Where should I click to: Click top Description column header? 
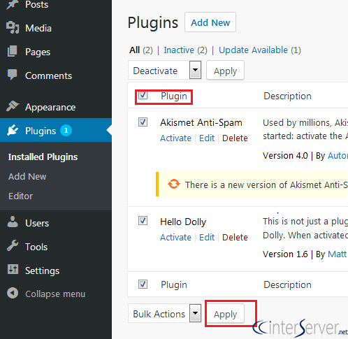coord(287,96)
